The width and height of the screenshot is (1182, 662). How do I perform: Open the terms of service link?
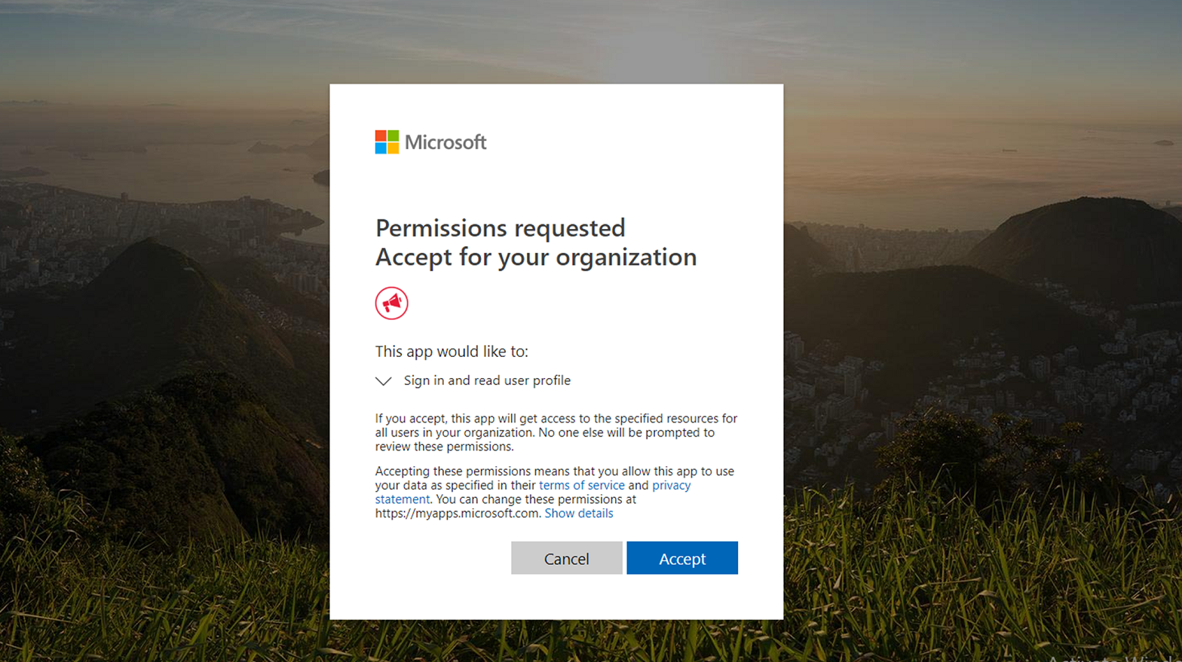click(x=581, y=485)
